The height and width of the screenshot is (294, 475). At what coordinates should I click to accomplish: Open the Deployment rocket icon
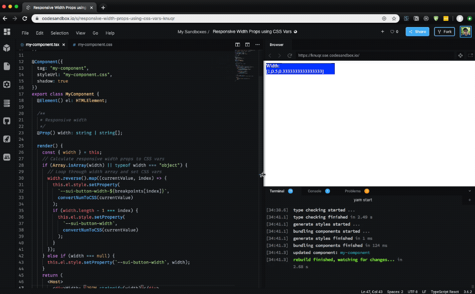tap(6, 138)
